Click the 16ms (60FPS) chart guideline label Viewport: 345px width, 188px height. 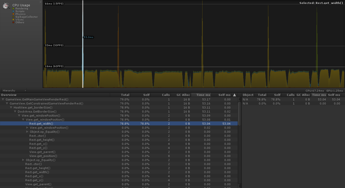54,66
